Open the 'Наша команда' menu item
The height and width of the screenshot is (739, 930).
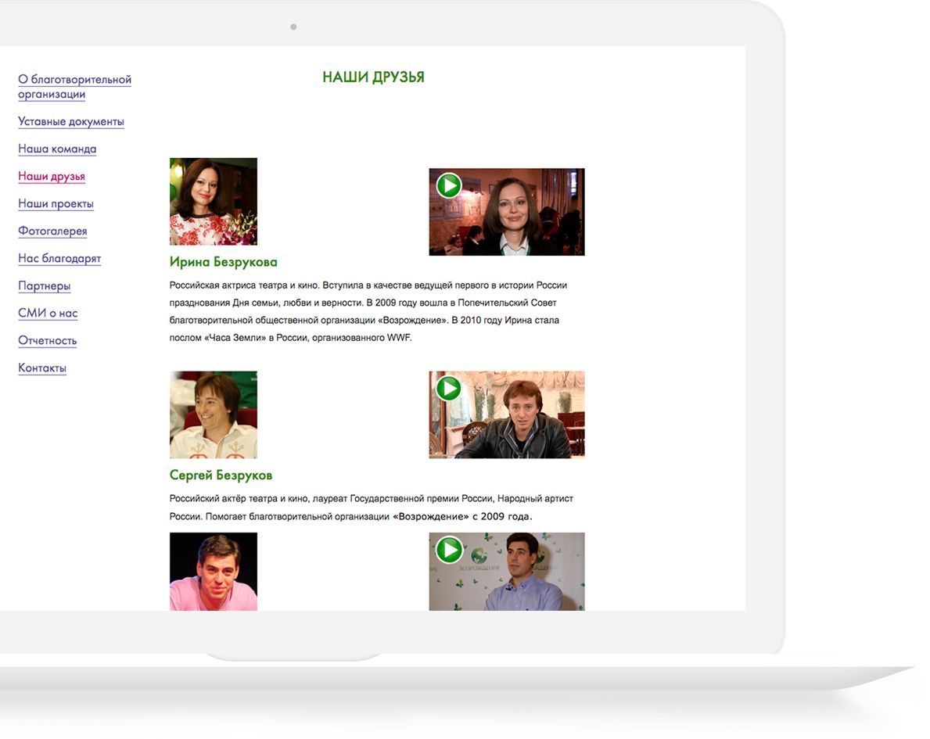coord(57,149)
